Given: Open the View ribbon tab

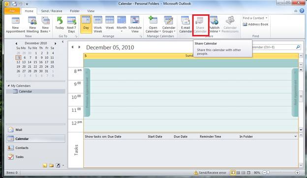Looking at the screenshot, I should pos(91,11).
